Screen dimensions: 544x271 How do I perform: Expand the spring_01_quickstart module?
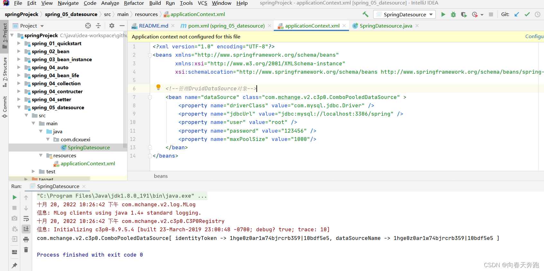click(19, 43)
